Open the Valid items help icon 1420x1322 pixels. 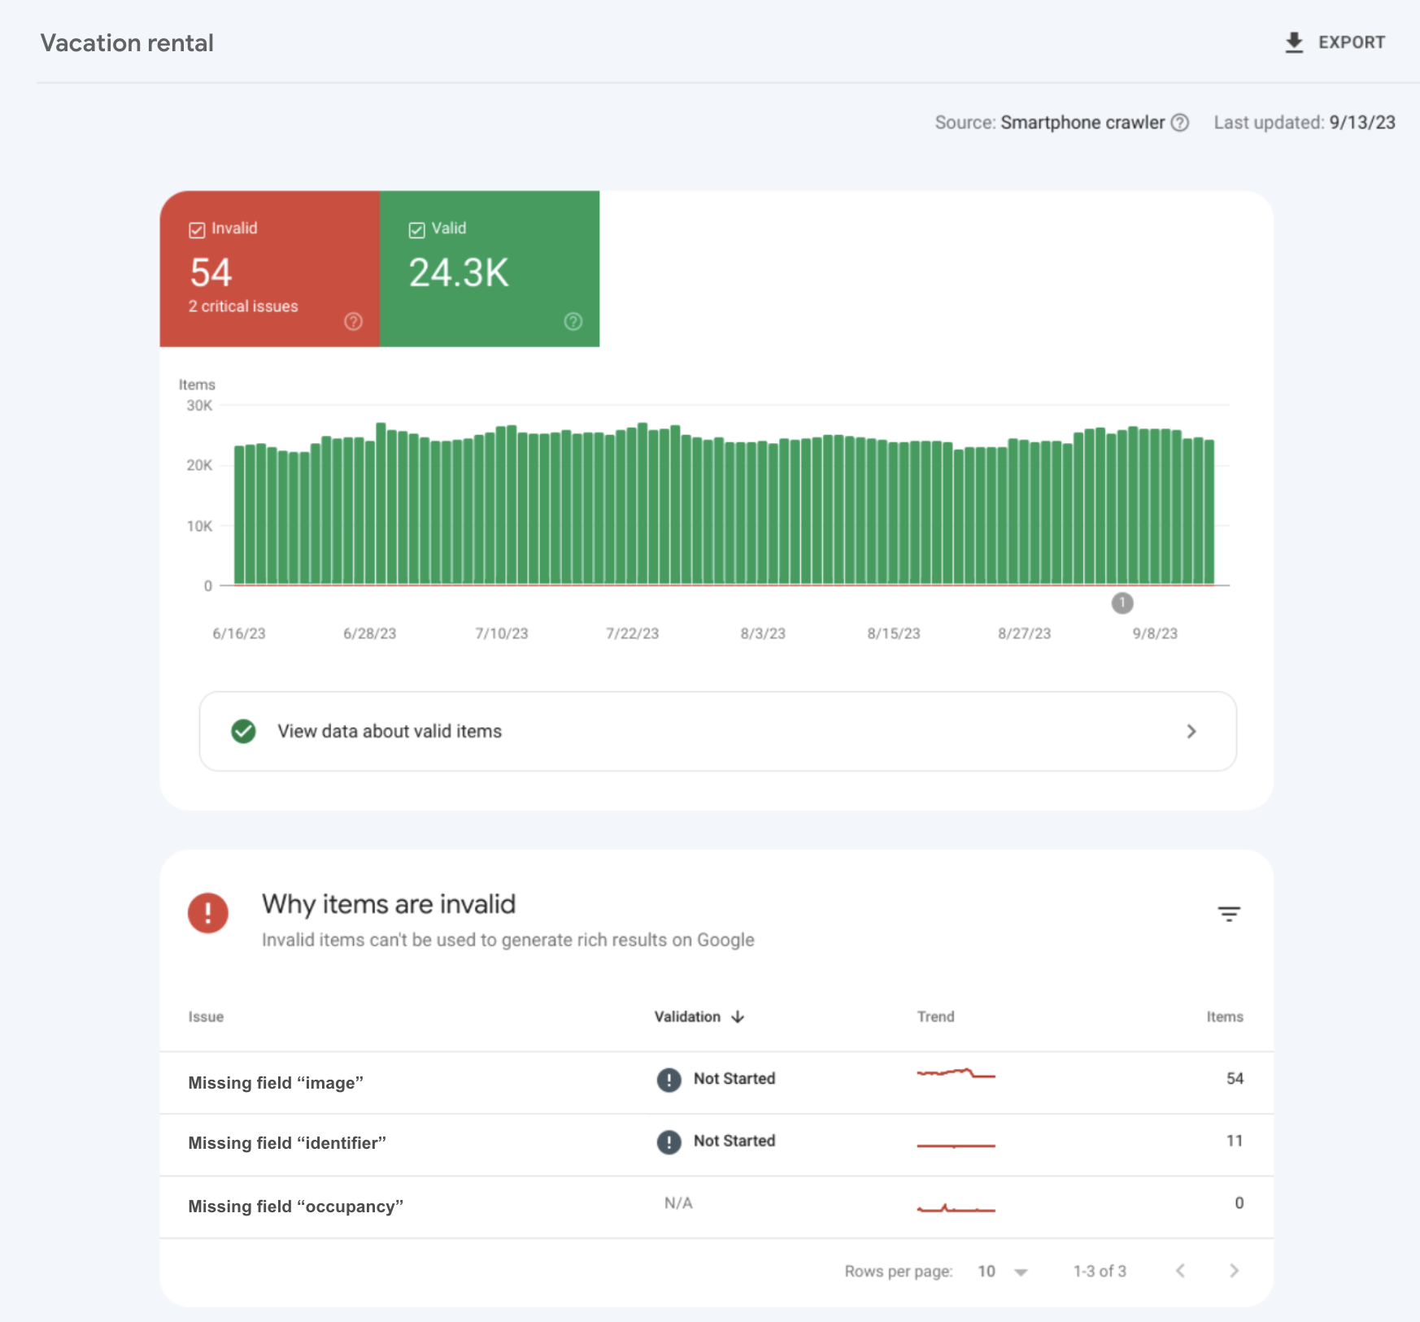pos(573,322)
